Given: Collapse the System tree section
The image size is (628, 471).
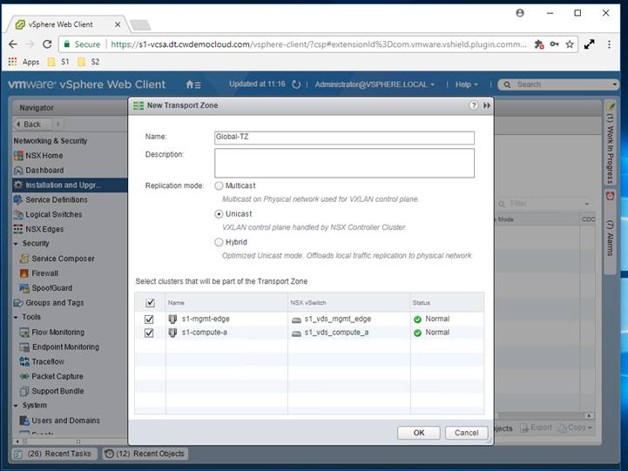Looking at the screenshot, I should pyautogui.click(x=16, y=406).
